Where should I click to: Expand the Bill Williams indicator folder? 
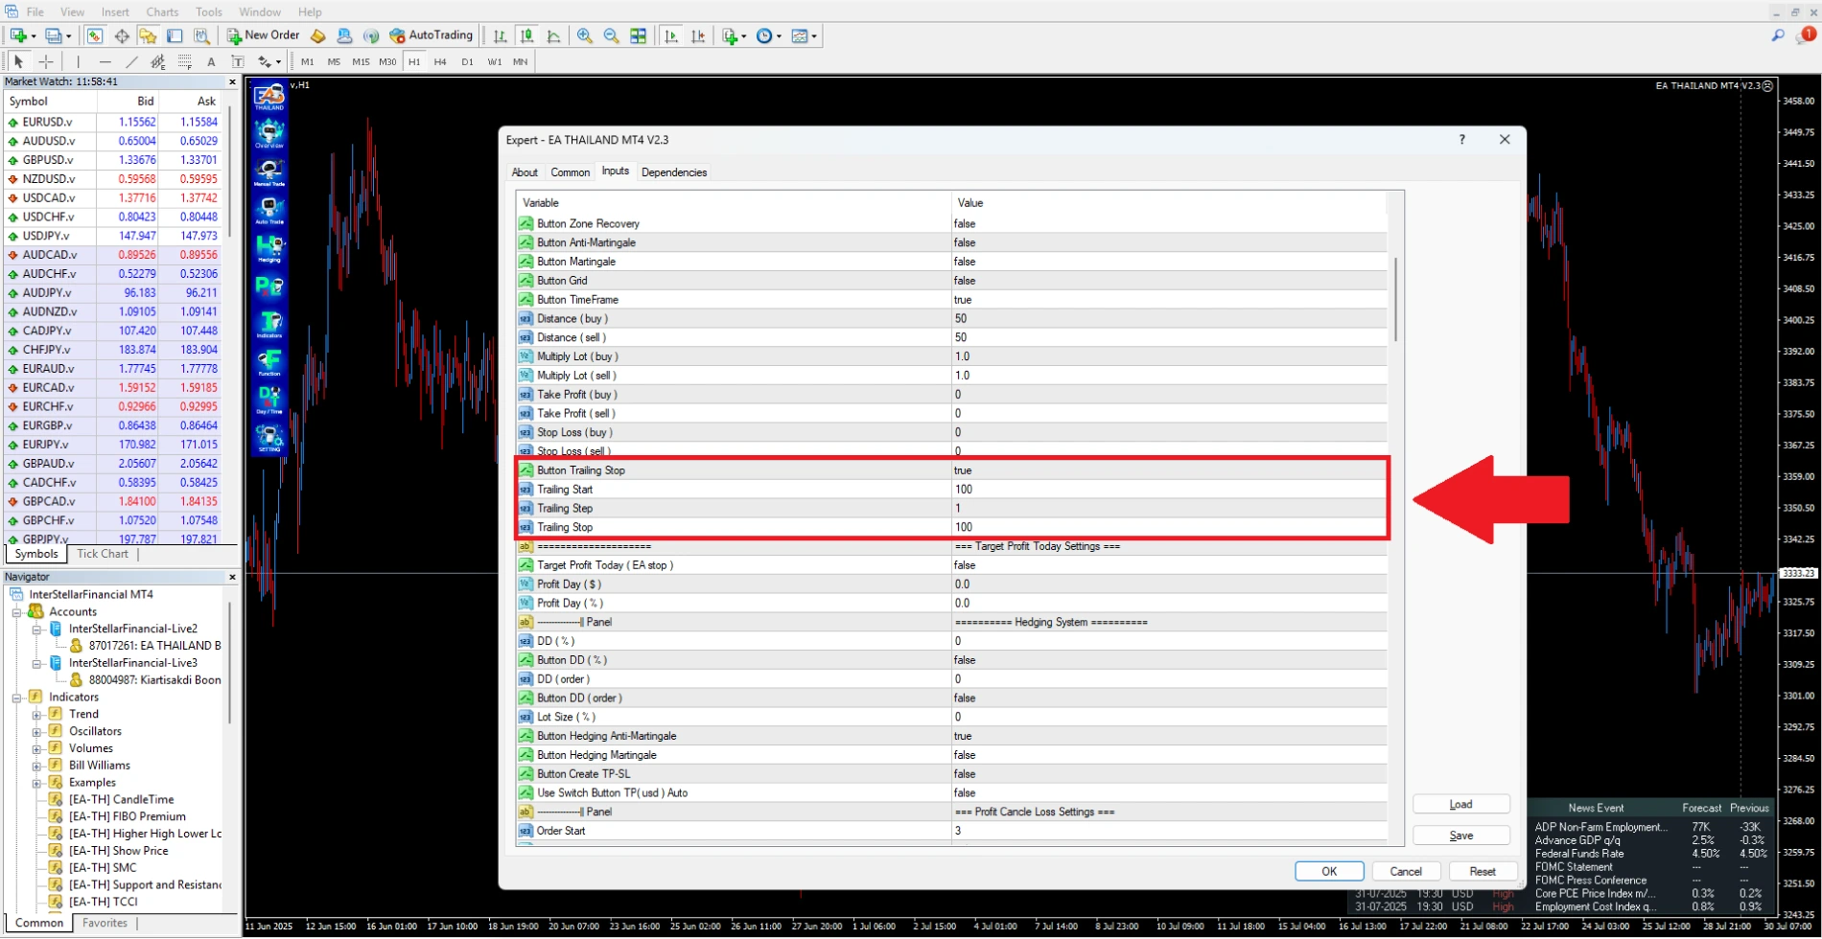pos(36,766)
